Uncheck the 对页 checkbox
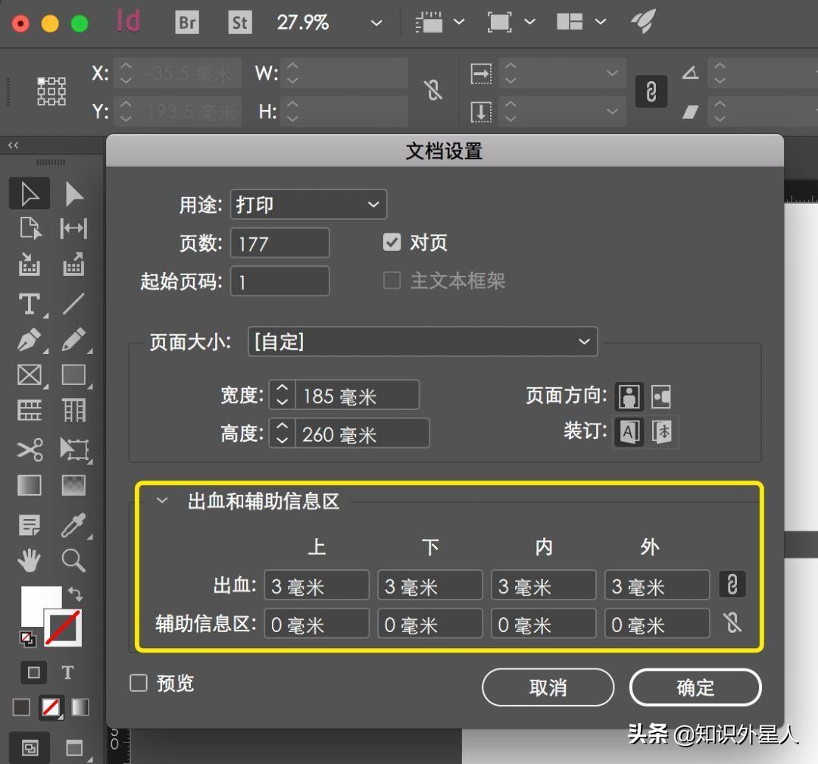The image size is (818, 764). point(392,243)
